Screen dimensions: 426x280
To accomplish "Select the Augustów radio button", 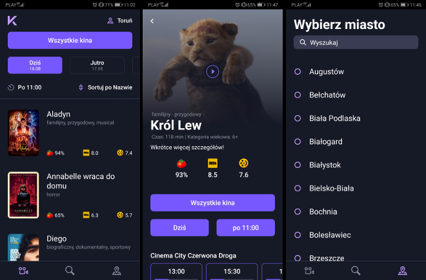I will pyautogui.click(x=298, y=71).
